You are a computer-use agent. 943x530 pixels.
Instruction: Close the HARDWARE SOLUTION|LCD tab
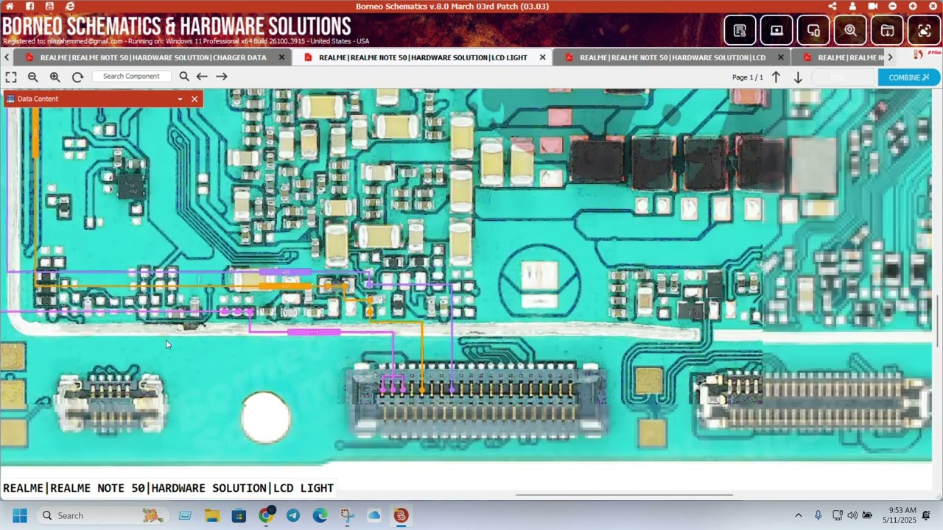[781, 57]
